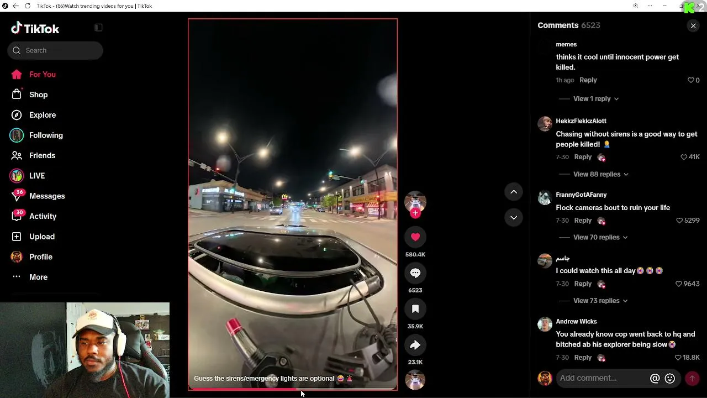The height and width of the screenshot is (398, 707).
Task: Reply to HekkzFlekkzAlott's comment
Action: click(x=583, y=157)
